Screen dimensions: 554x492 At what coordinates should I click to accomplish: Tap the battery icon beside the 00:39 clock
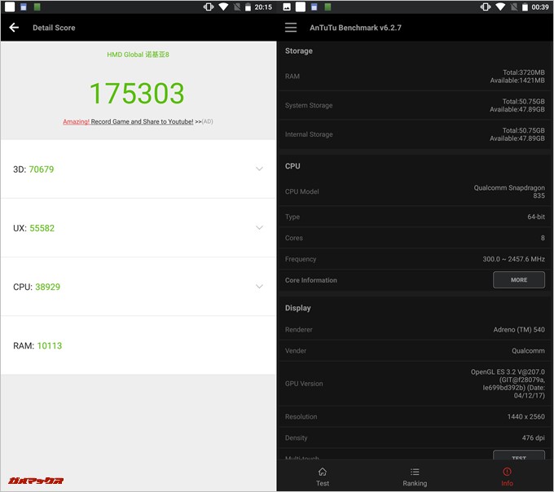coord(523,7)
